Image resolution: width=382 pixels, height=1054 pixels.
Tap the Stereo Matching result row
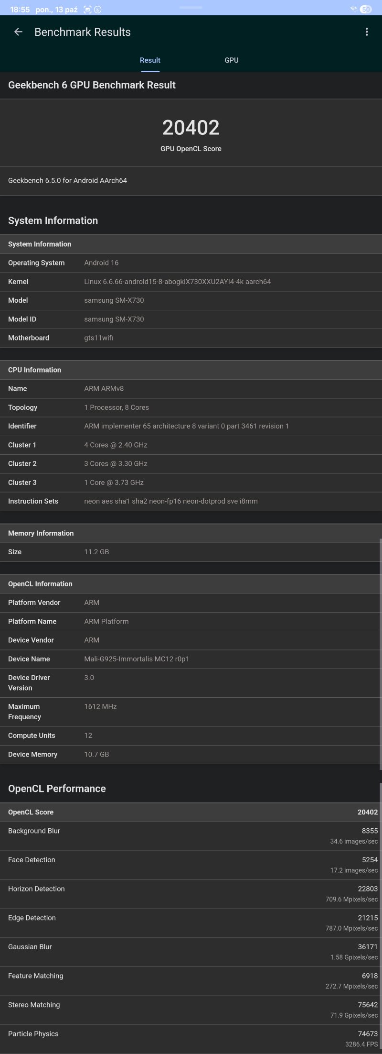coord(191,1010)
